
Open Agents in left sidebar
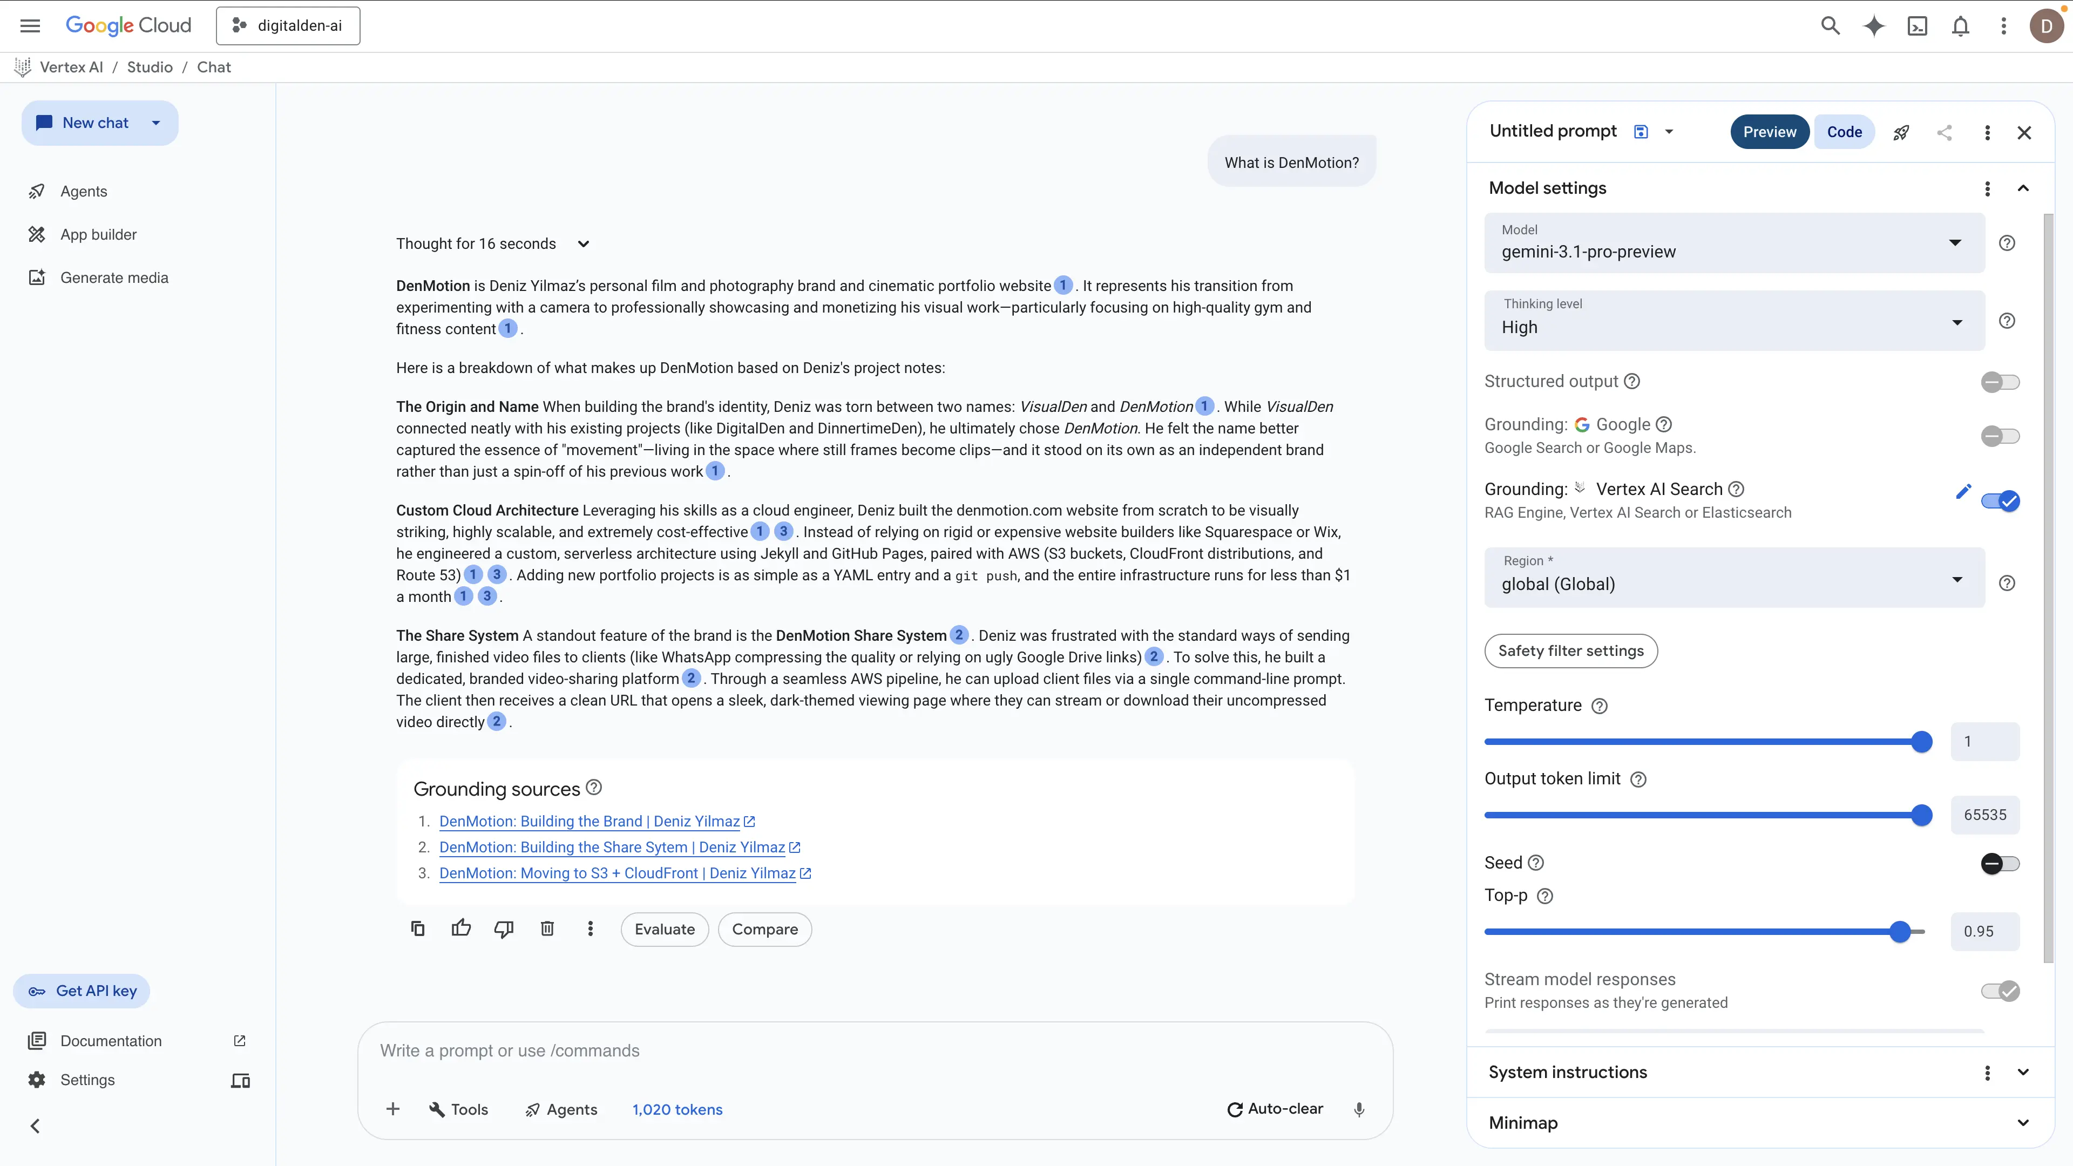click(x=84, y=192)
